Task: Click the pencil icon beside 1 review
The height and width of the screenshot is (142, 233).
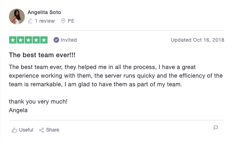Action: click(30, 21)
